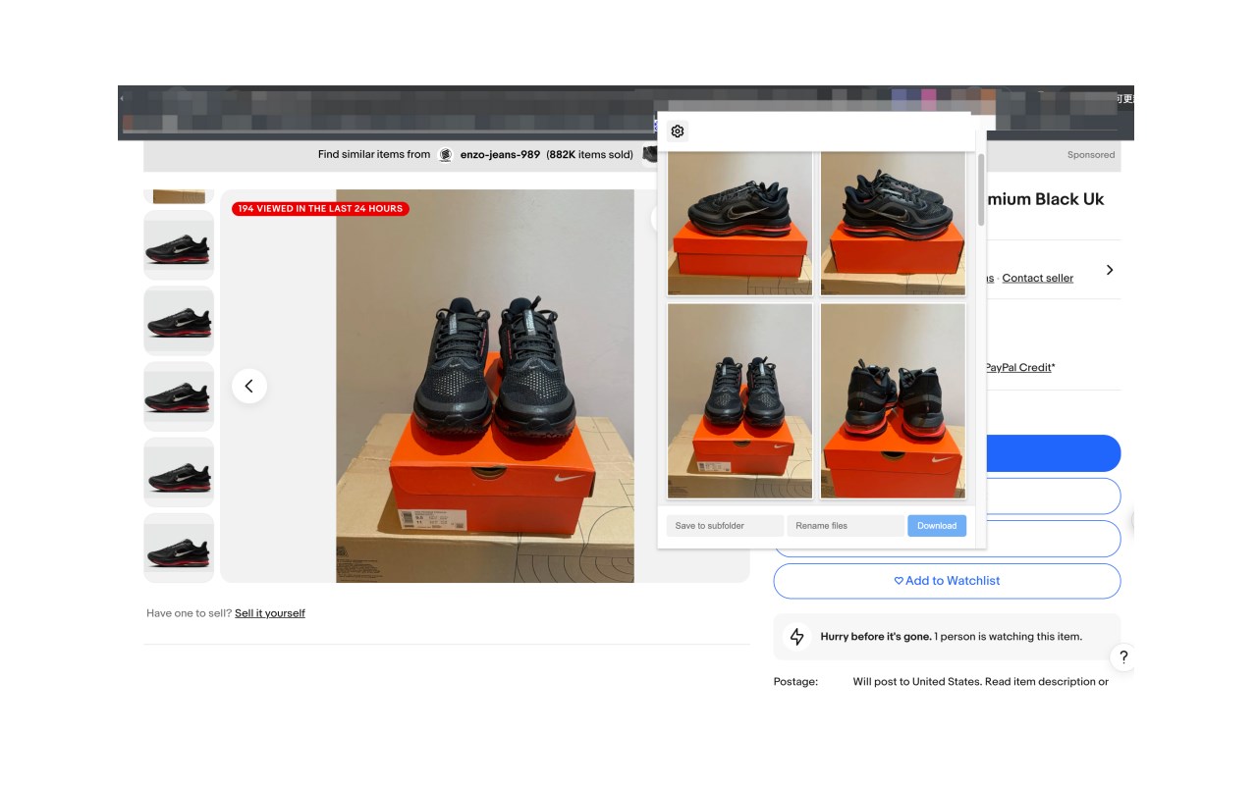
Task: Select the rear-view pair image in popup
Action: pyautogui.click(x=893, y=400)
